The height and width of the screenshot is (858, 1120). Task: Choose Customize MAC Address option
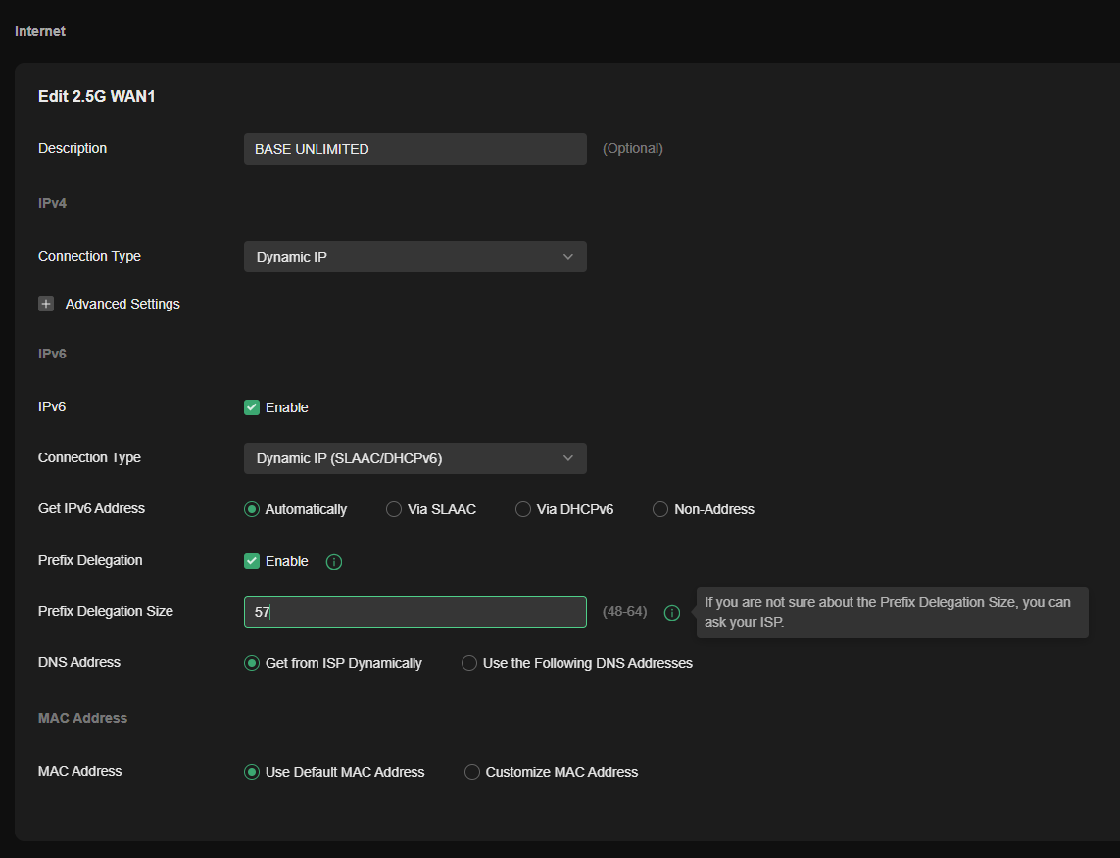[x=472, y=772]
